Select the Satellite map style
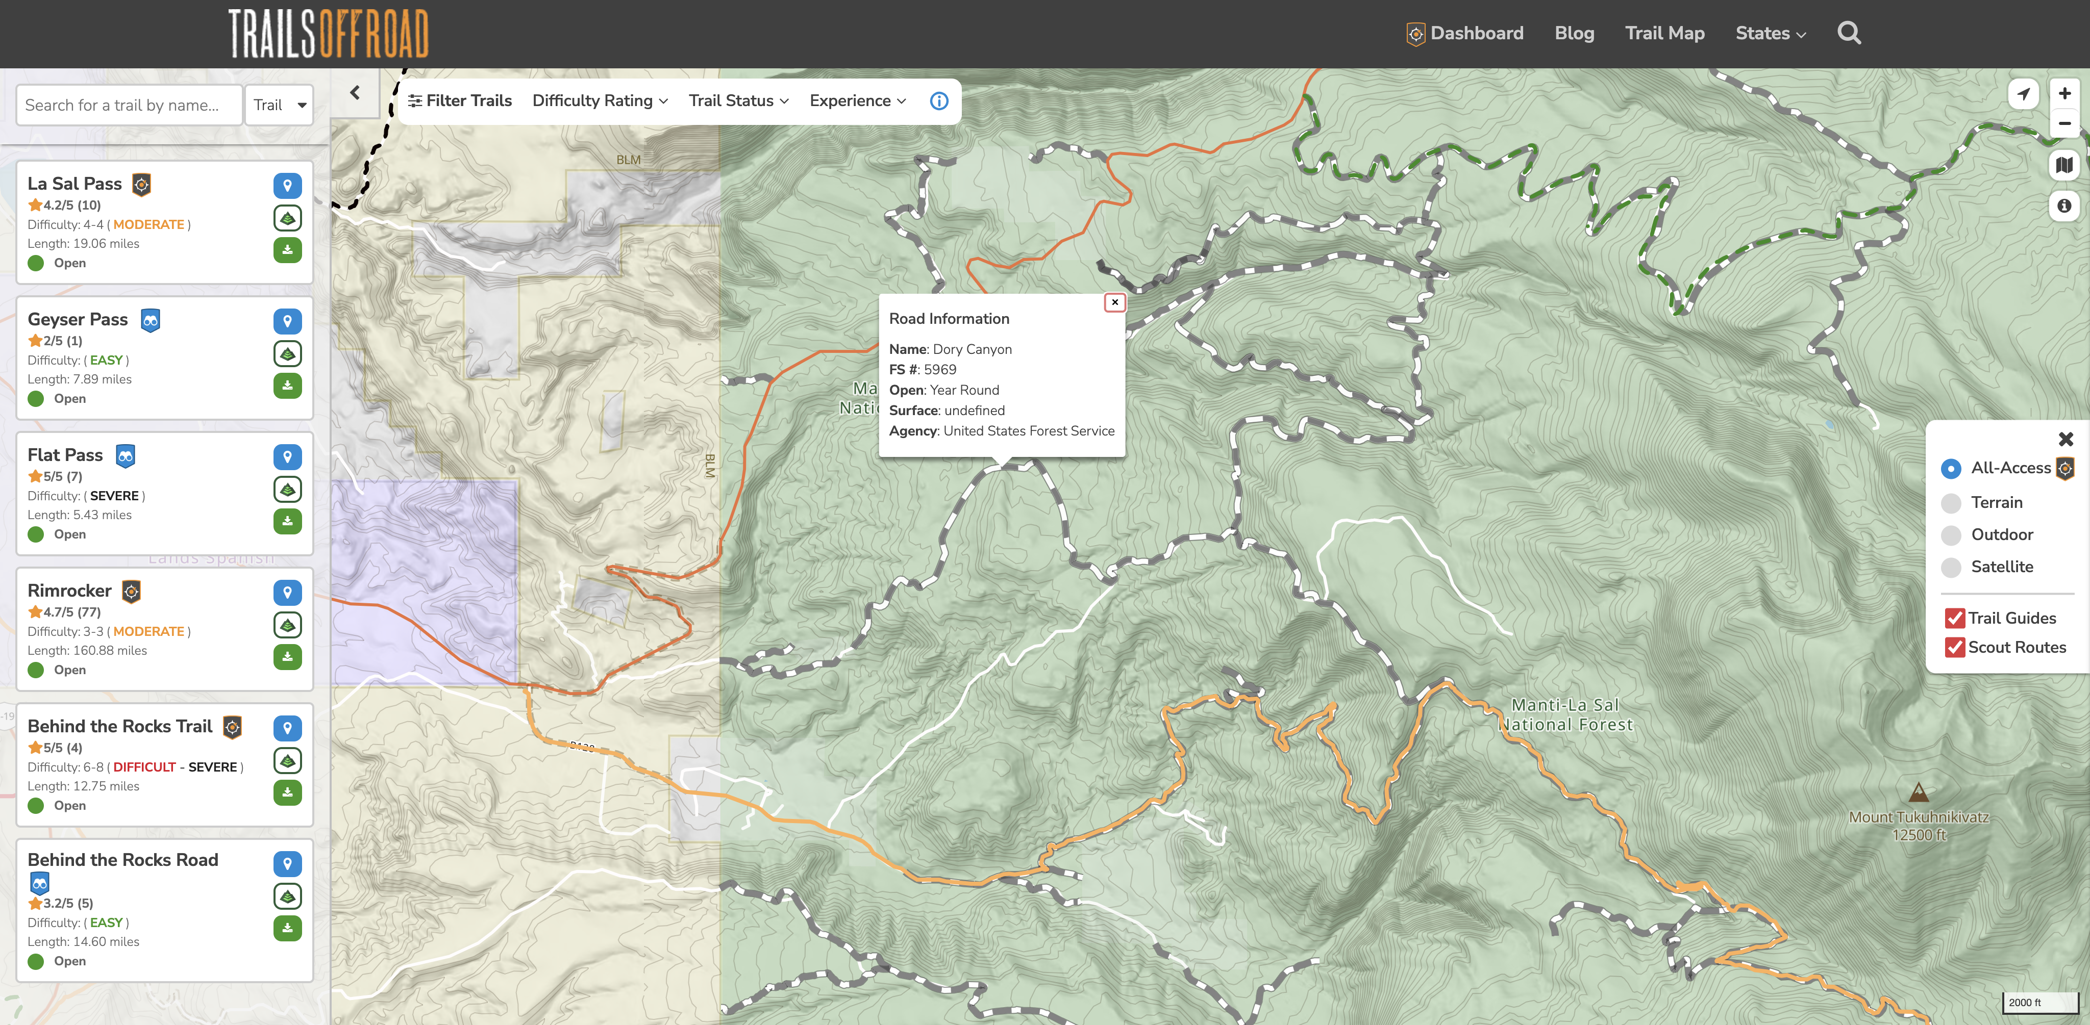Screen dimensions: 2090x1025 point(1951,567)
